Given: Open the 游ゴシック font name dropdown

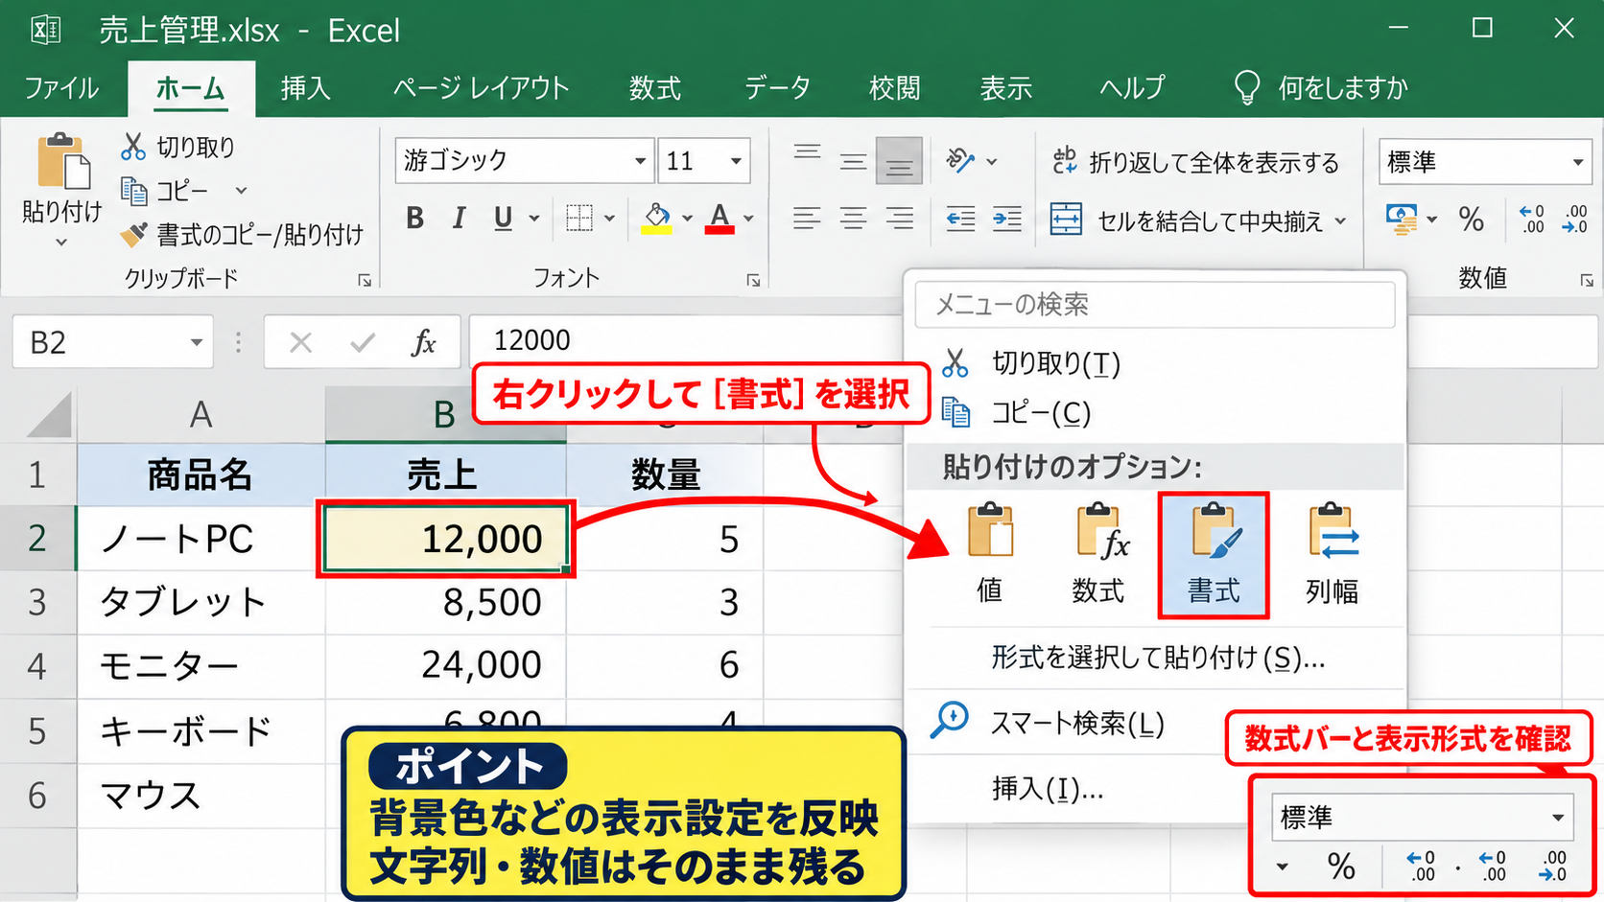Looking at the screenshot, I should 639,161.
